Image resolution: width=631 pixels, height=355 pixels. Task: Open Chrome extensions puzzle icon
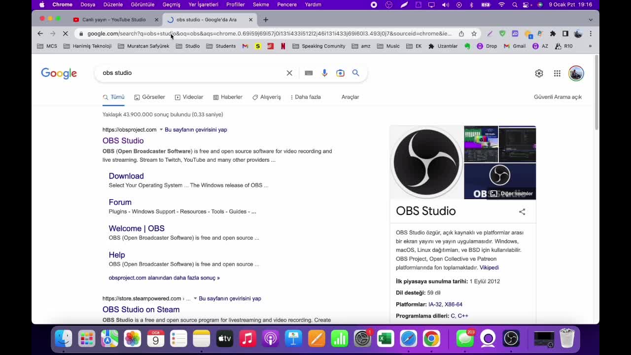(553, 34)
